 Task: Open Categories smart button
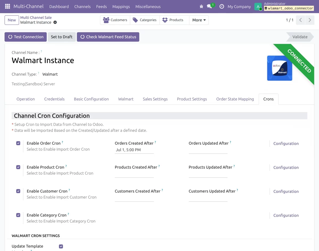point(145,20)
